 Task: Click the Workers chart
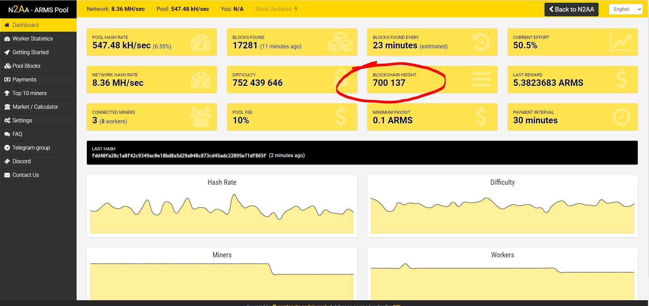(x=503, y=281)
